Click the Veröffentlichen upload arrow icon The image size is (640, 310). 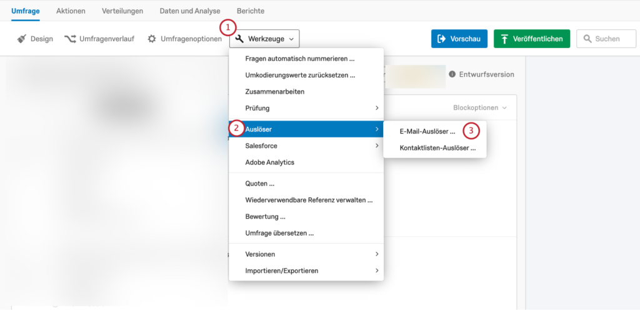pyautogui.click(x=504, y=39)
